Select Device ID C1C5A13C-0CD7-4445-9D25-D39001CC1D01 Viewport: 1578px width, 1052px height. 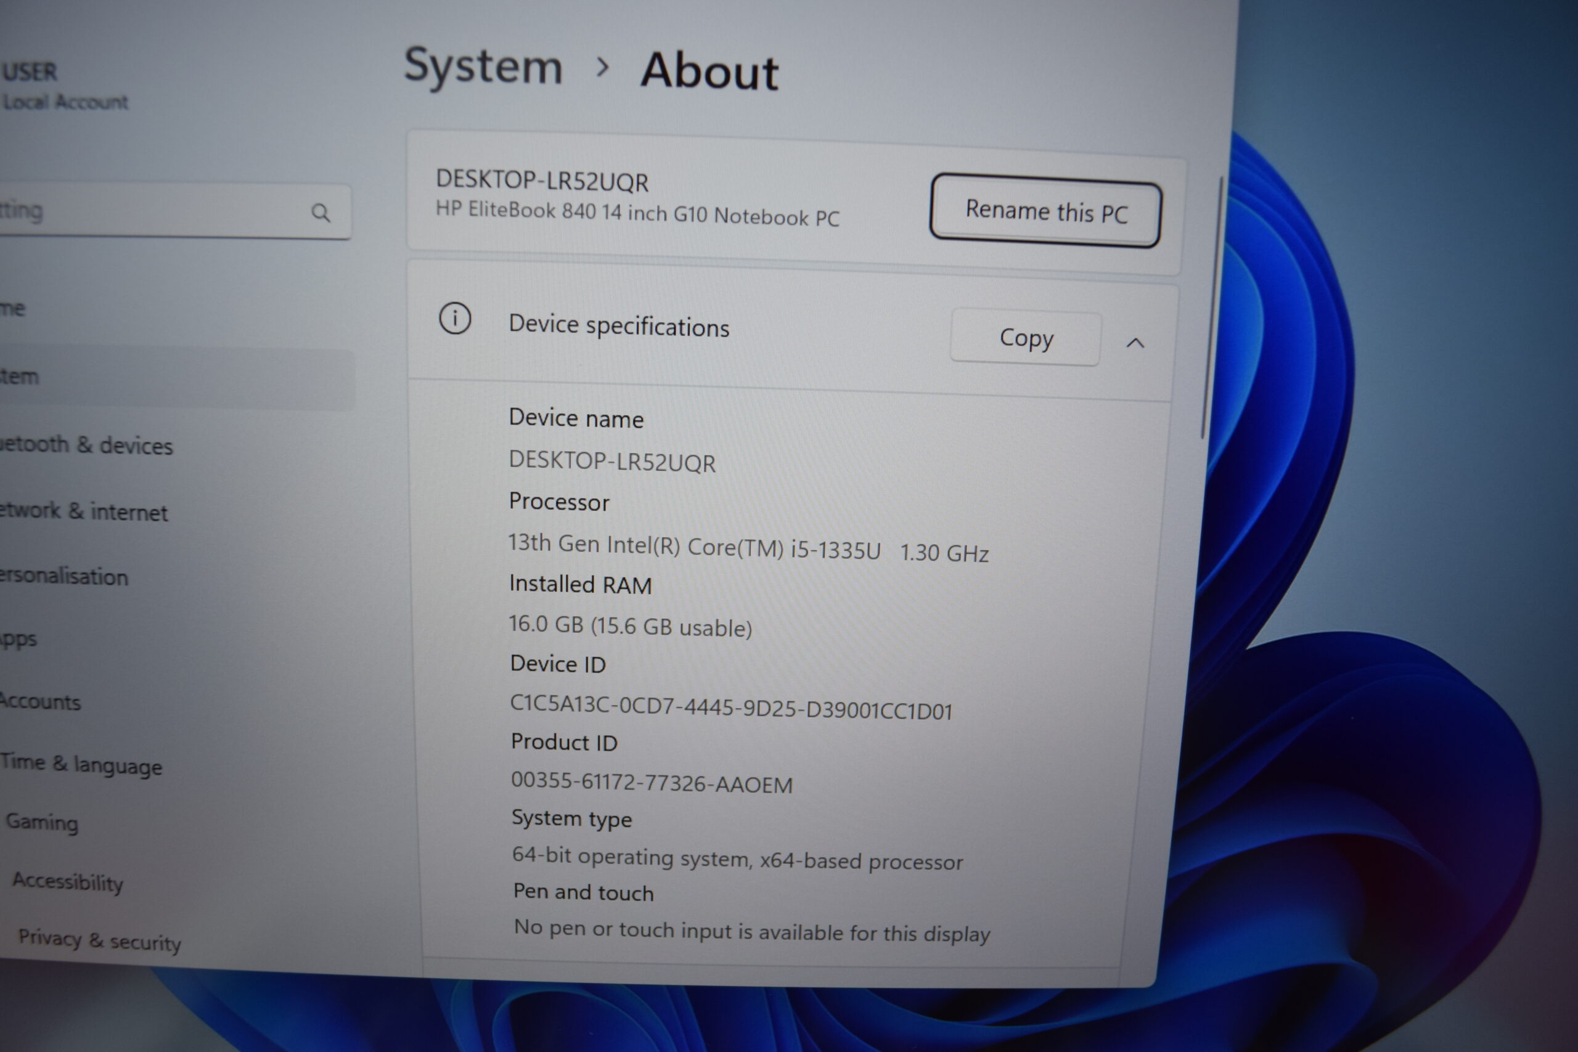[x=731, y=707]
